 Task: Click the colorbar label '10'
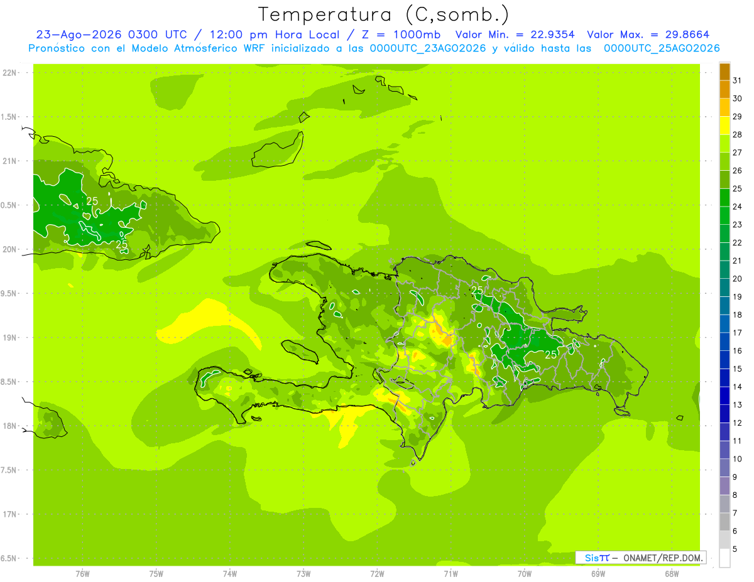pos(737,459)
